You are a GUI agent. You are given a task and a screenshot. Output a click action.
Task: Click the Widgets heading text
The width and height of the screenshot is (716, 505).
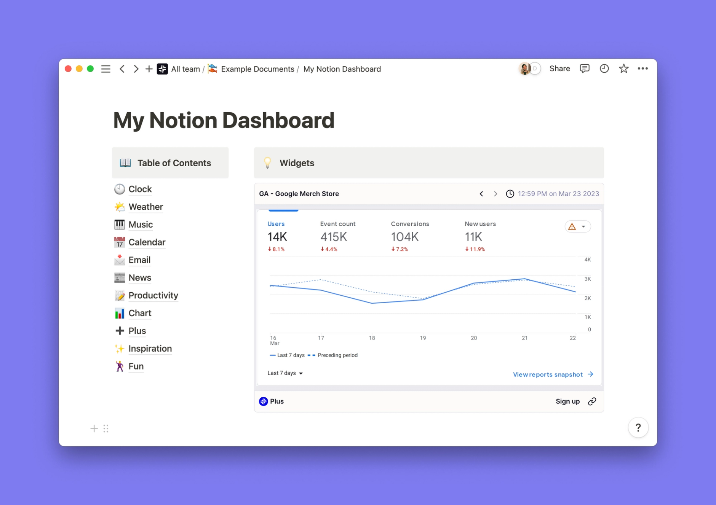tap(297, 163)
